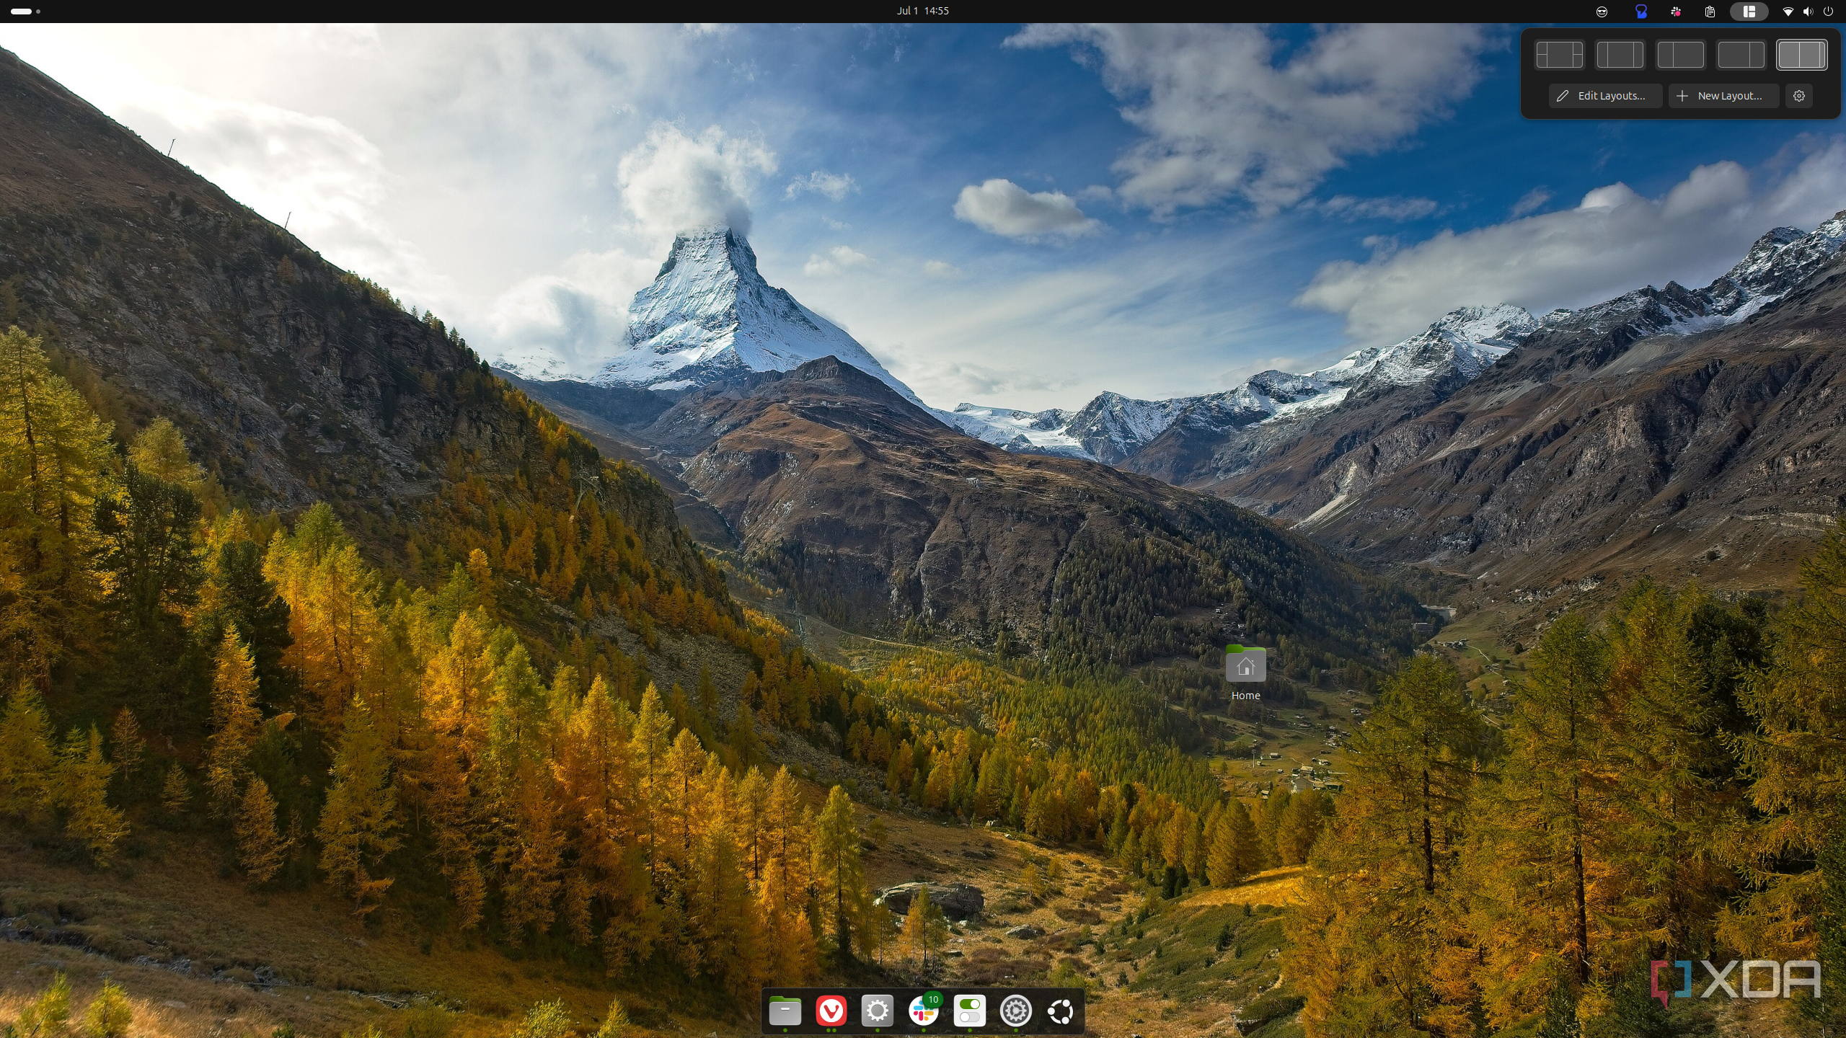The height and width of the screenshot is (1038, 1846).
Task: Select layout with narrow left and wide right
Action: tap(1680, 55)
